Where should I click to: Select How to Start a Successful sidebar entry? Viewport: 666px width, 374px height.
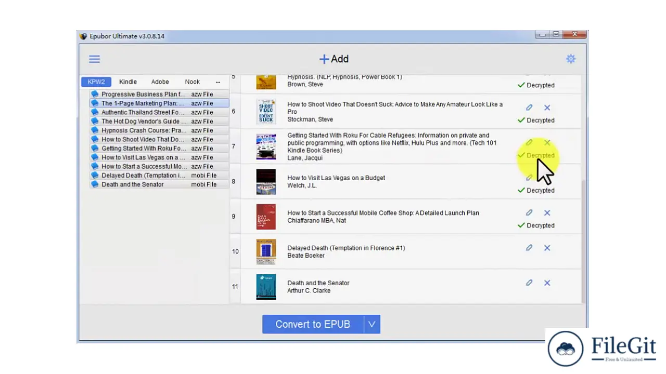tap(159, 166)
